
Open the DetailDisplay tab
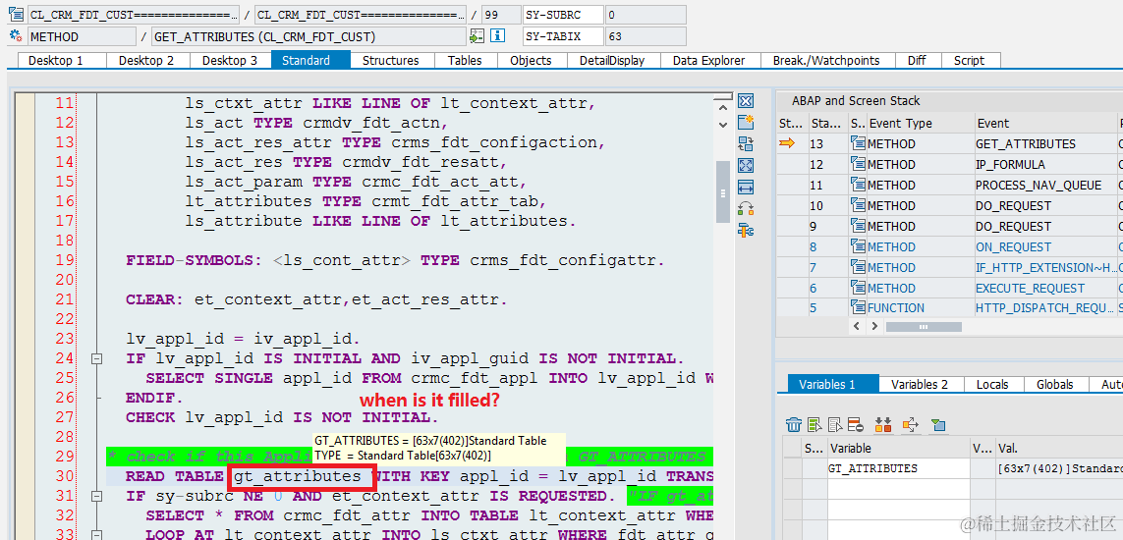coord(612,61)
